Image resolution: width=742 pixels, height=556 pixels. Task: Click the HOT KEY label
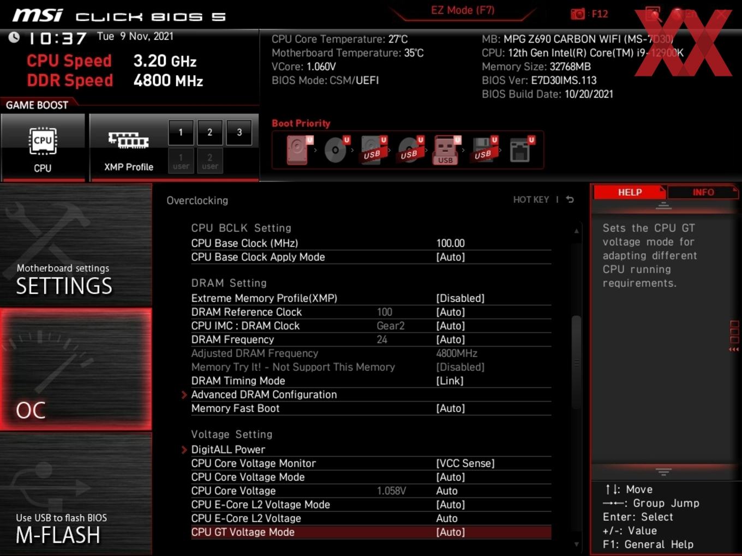tap(531, 200)
